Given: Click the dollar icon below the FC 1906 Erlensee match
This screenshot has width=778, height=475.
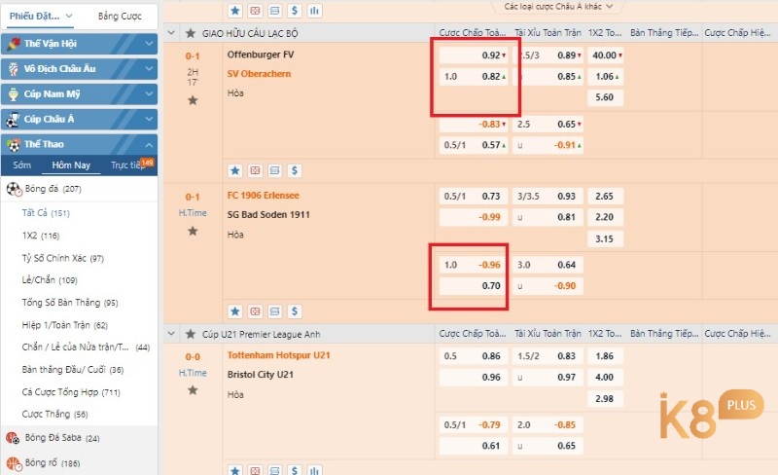Looking at the screenshot, I should (295, 311).
